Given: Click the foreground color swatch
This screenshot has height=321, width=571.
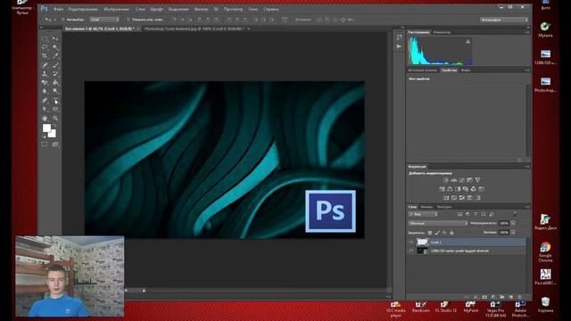Looking at the screenshot, I should pos(46,128).
